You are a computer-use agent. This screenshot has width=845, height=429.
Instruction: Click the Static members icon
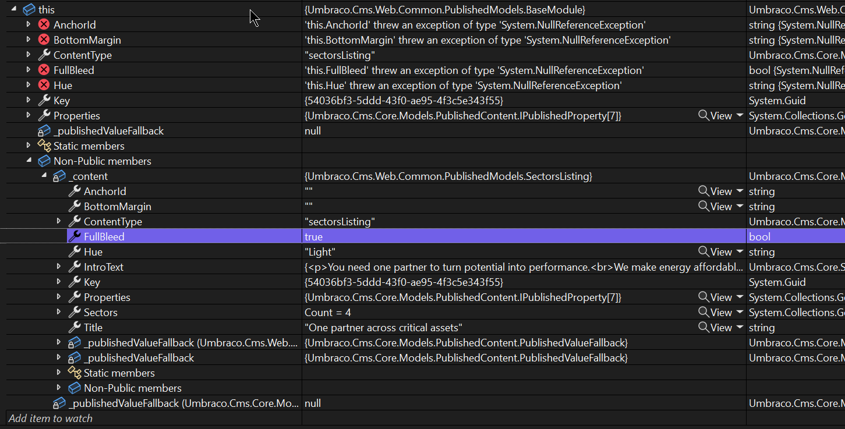[45, 146]
